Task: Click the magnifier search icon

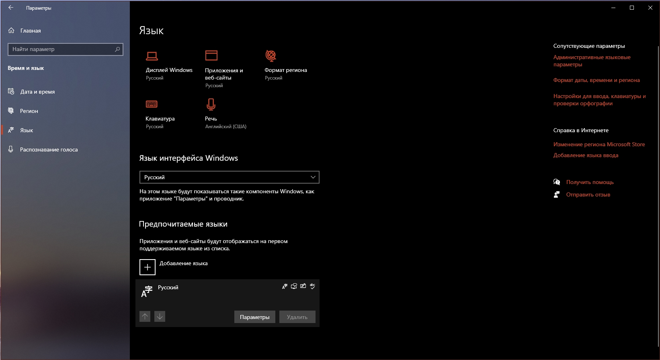Action: (117, 49)
